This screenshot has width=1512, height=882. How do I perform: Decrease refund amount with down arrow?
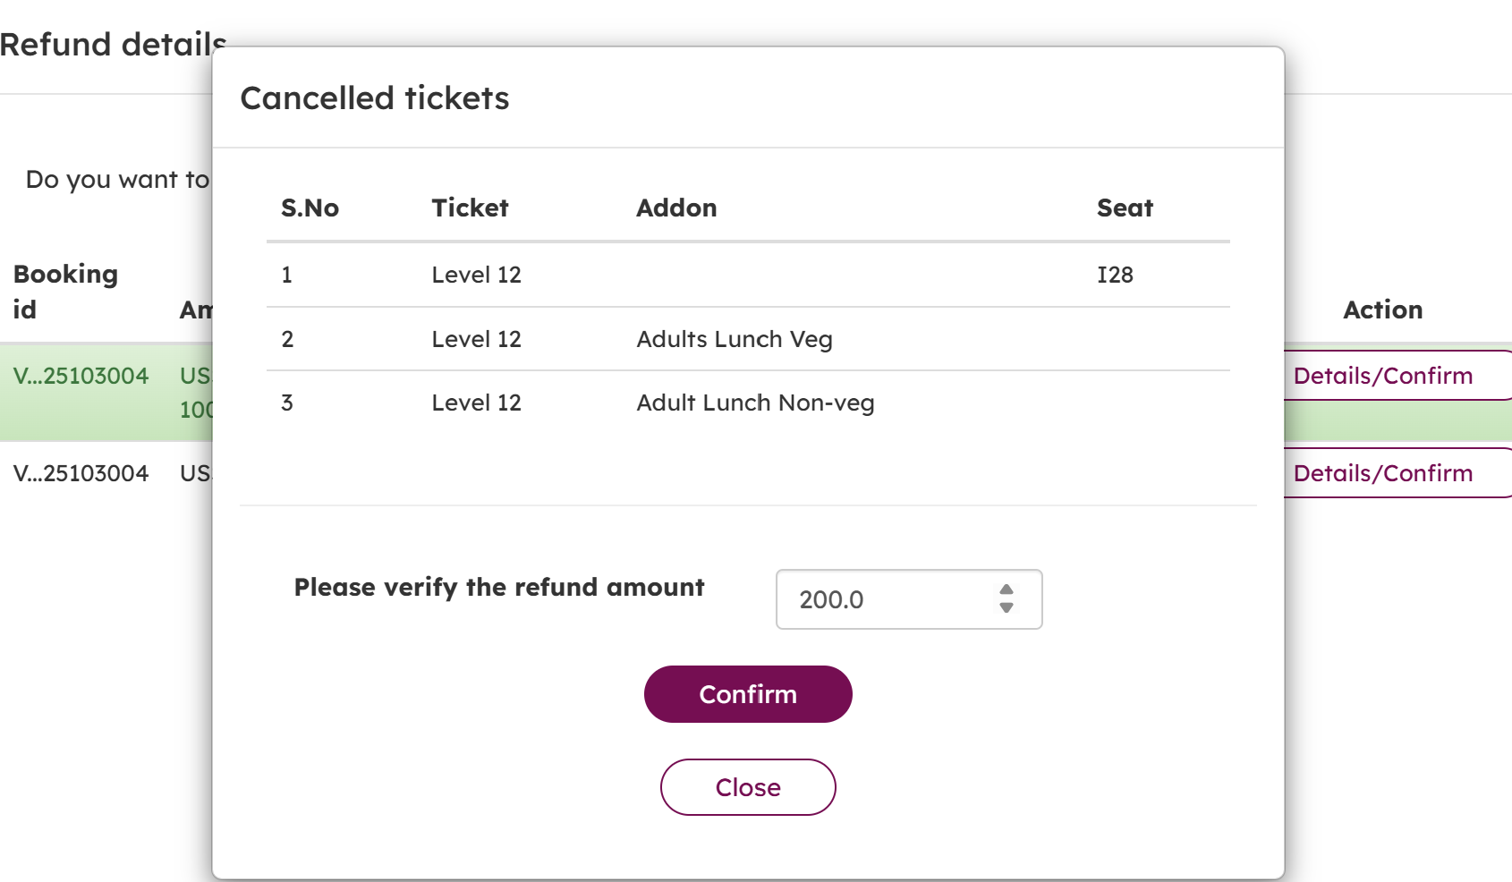click(x=1007, y=608)
